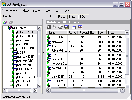Switch to the Fields tab
Image resolution: width=132 pixels, height=100 pixels.
click(62, 17)
